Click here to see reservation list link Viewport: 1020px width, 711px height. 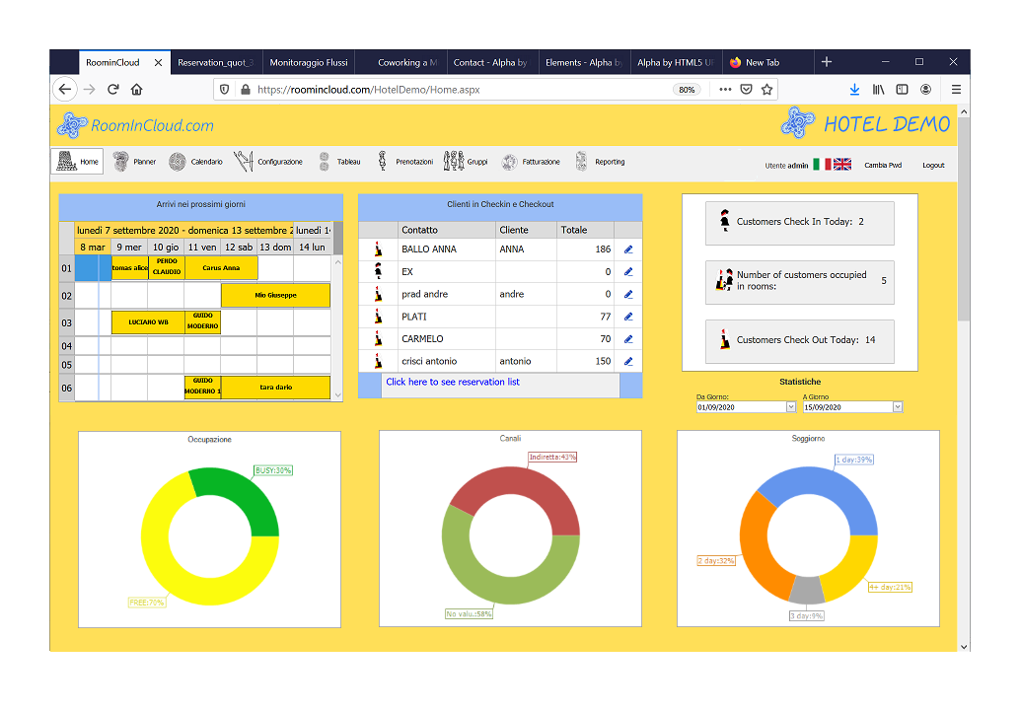click(x=453, y=382)
